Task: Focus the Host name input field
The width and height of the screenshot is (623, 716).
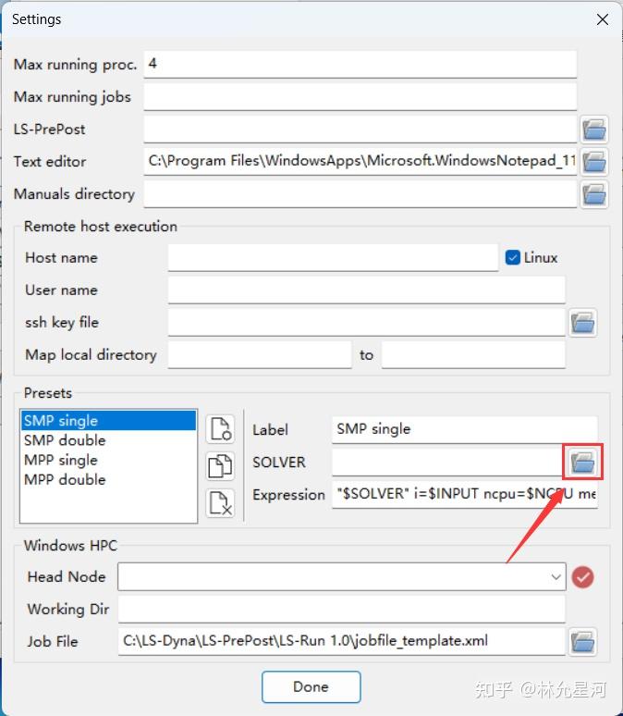Action: [333, 257]
